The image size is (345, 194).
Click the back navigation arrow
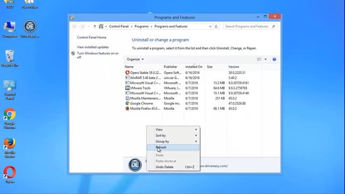click(74, 26)
